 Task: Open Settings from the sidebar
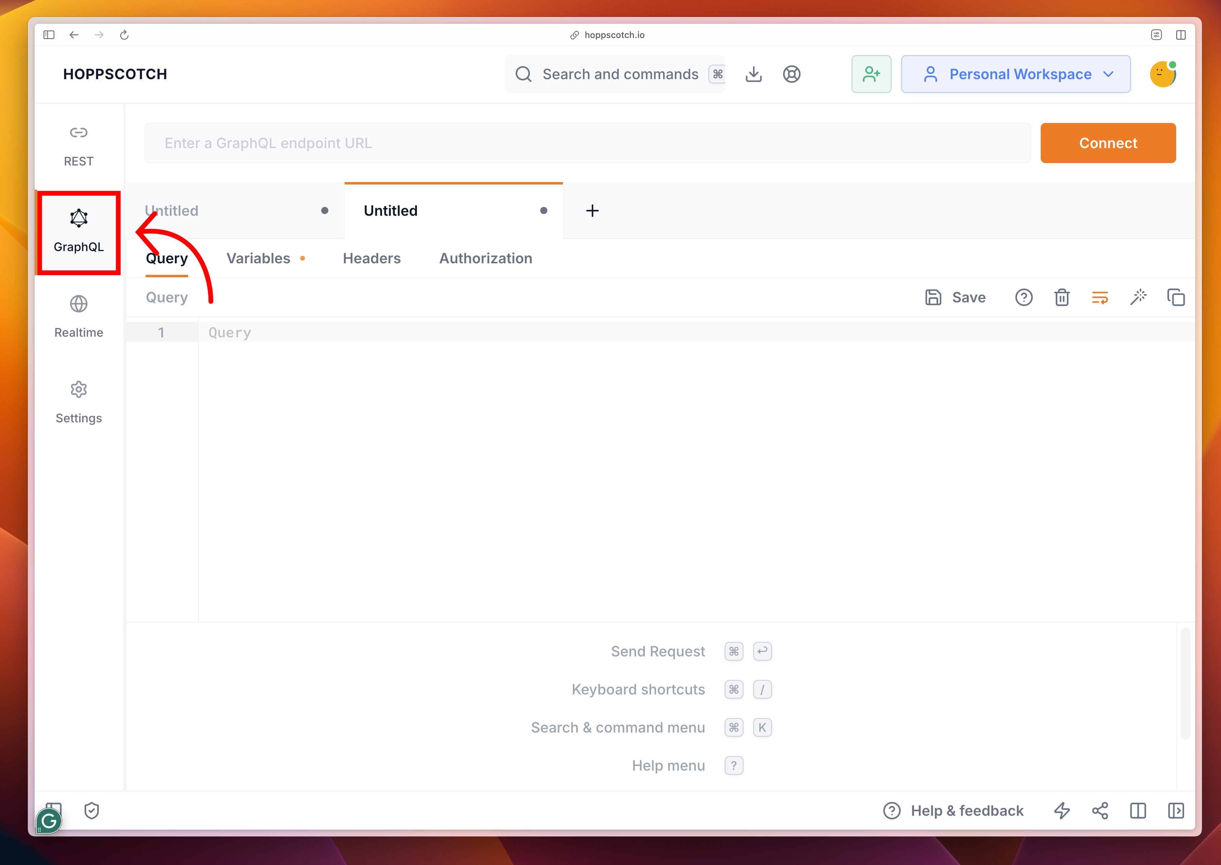[79, 403]
